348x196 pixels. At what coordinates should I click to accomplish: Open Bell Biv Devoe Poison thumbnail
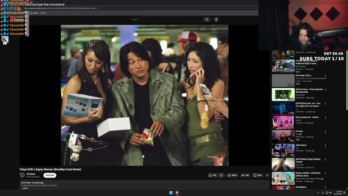(283, 94)
